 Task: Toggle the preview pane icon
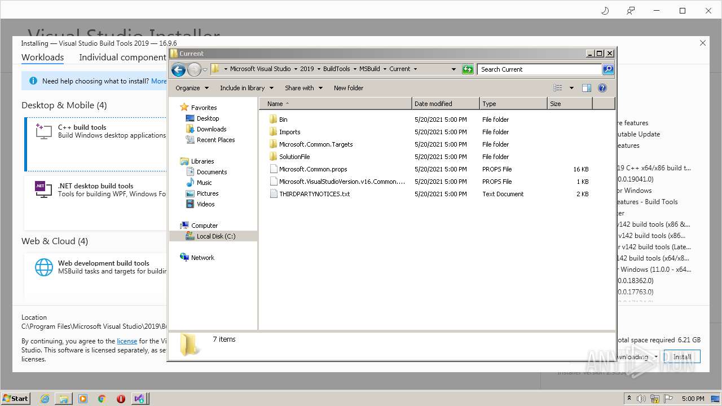[x=587, y=88]
